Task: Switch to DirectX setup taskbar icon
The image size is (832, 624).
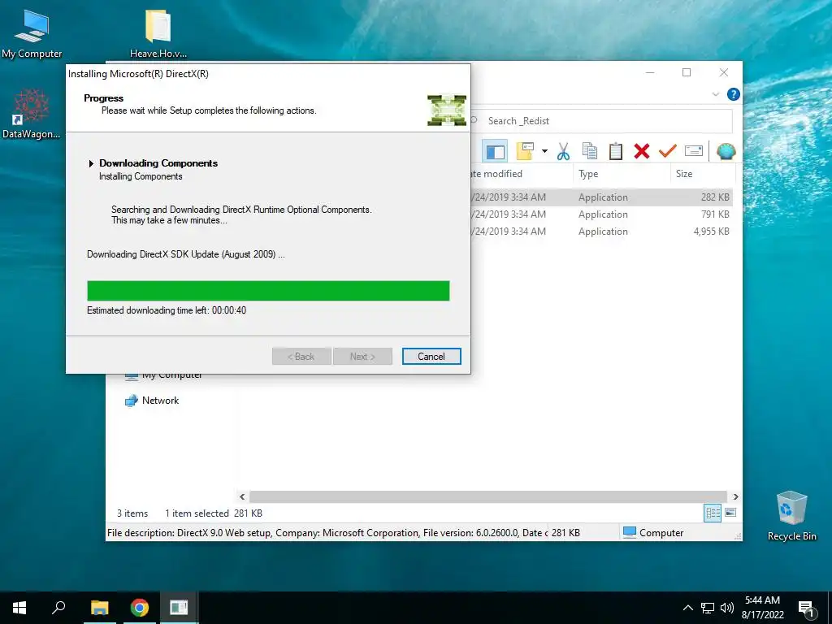Action: point(179,608)
